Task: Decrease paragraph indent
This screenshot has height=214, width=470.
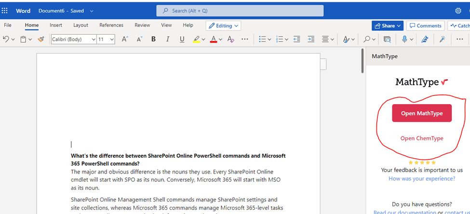Action: (x=297, y=39)
